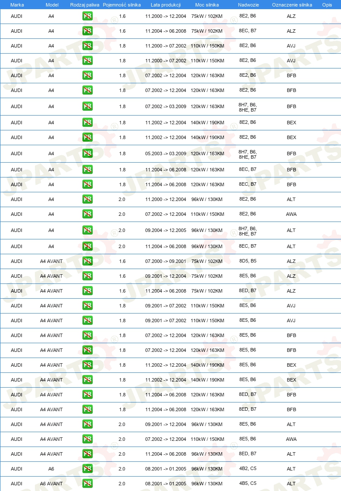Click the 'A6 AVANT' model cell
Image resolution: width=341 pixels, height=491 pixels.
(51, 484)
